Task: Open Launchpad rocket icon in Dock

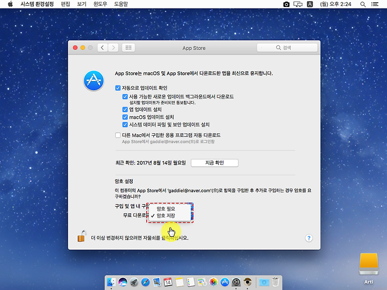Action: 134,282
